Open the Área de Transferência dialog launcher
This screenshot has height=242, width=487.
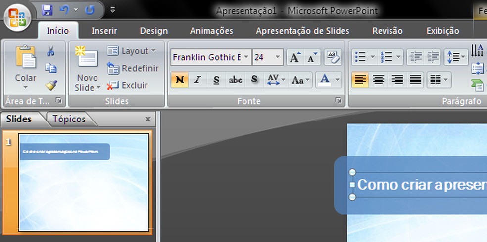(x=59, y=100)
